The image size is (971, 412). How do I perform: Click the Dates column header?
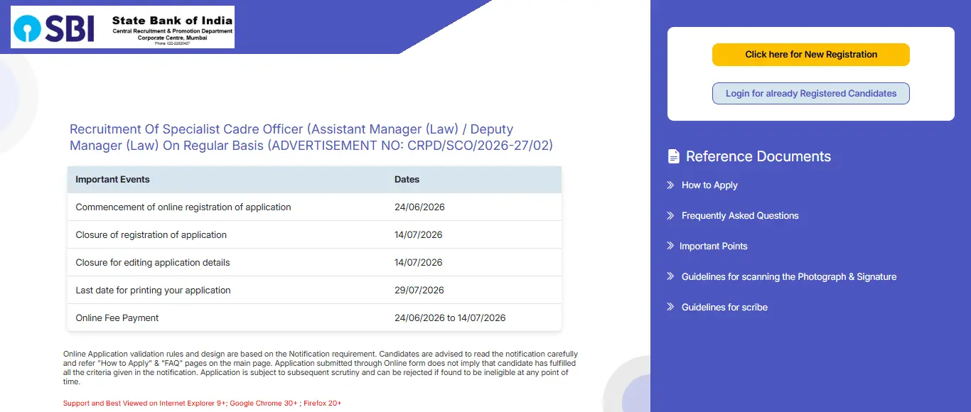[x=407, y=180]
